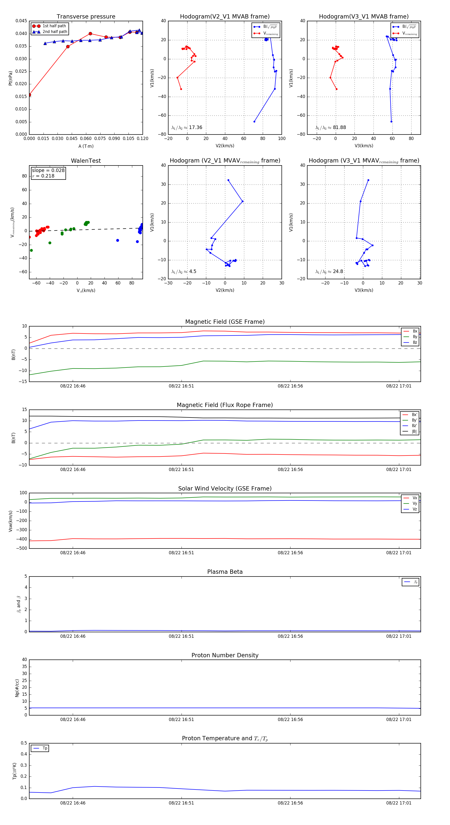Image resolution: width=450 pixels, height=825 pixels.
Task: Click the 'Hodogram(V3_V1 MVAB frame)' title
Action: pos(364,16)
